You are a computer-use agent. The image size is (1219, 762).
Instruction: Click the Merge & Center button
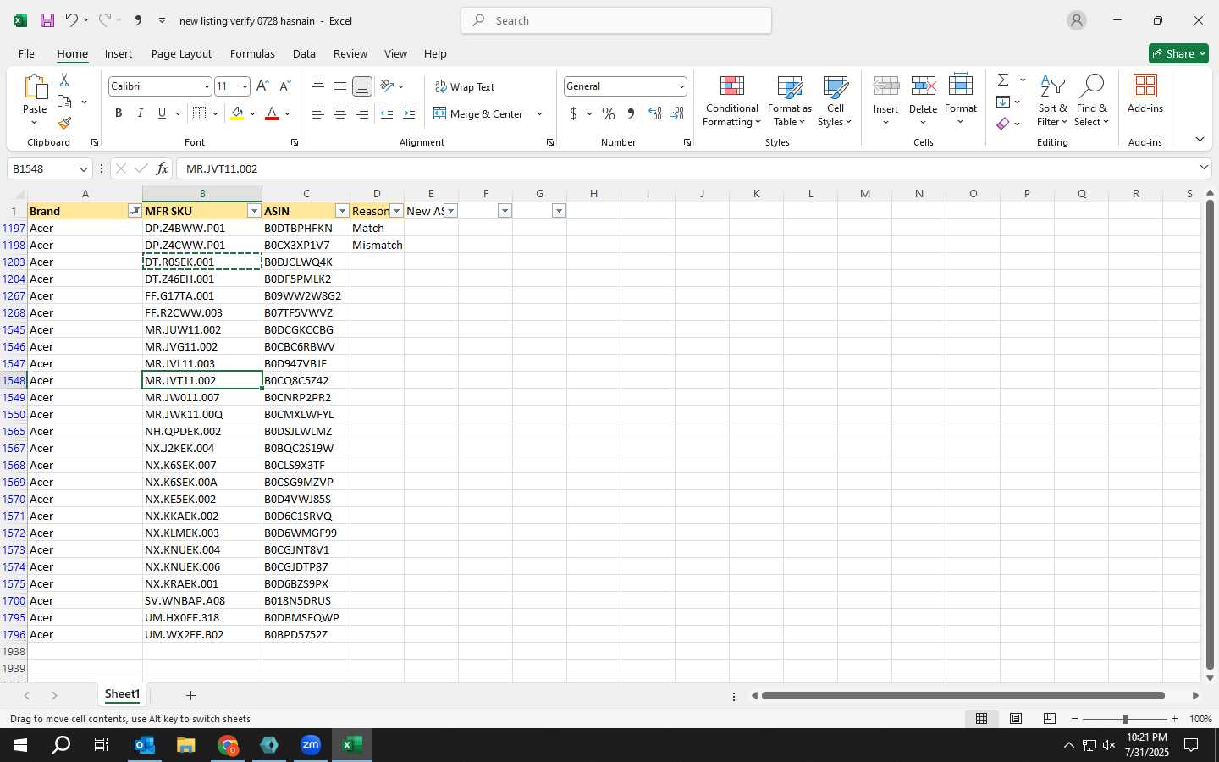tap(479, 113)
